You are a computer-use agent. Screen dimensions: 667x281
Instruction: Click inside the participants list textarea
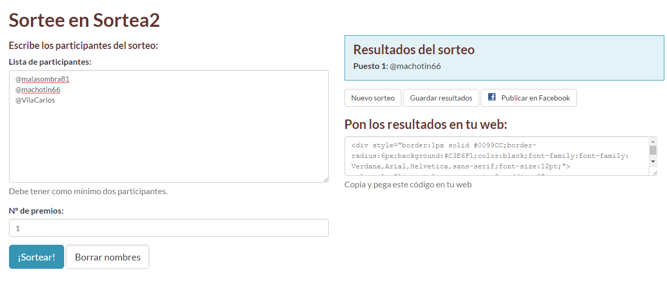click(x=169, y=126)
